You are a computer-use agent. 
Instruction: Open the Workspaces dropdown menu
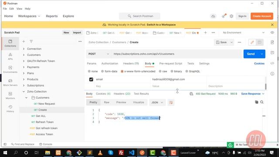(29, 16)
